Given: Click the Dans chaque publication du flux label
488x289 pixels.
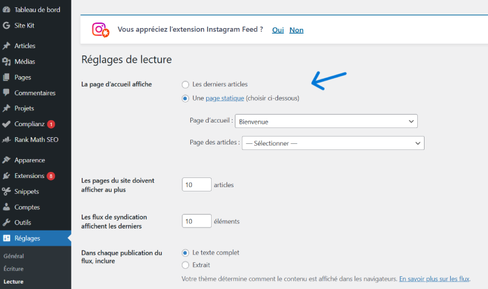Looking at the screenshot, I should 121,257.
